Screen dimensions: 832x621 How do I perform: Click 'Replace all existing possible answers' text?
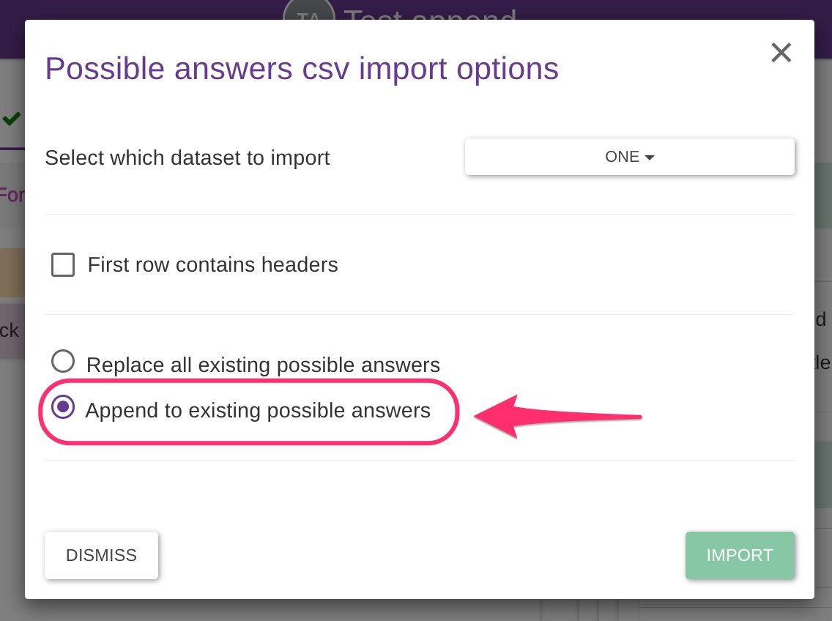coord(263,365)
